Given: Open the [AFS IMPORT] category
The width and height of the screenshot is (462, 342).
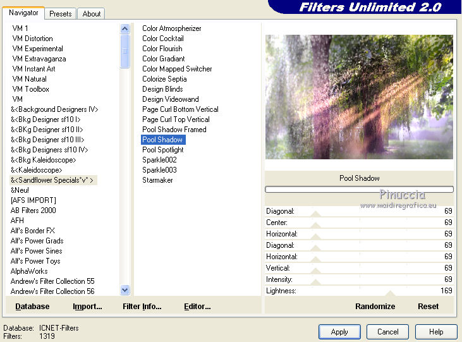Looking at the screenshot, I should tap(33, 200).
